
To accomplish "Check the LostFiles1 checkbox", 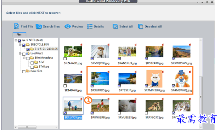I will click(x=24, y=54).
